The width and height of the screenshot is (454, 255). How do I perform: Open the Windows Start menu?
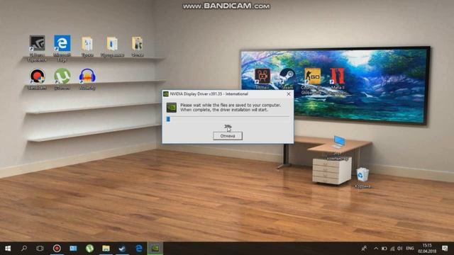[8, 249]
